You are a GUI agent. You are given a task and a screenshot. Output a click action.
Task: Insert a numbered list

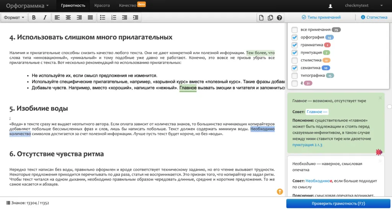[x=113, y=18]
